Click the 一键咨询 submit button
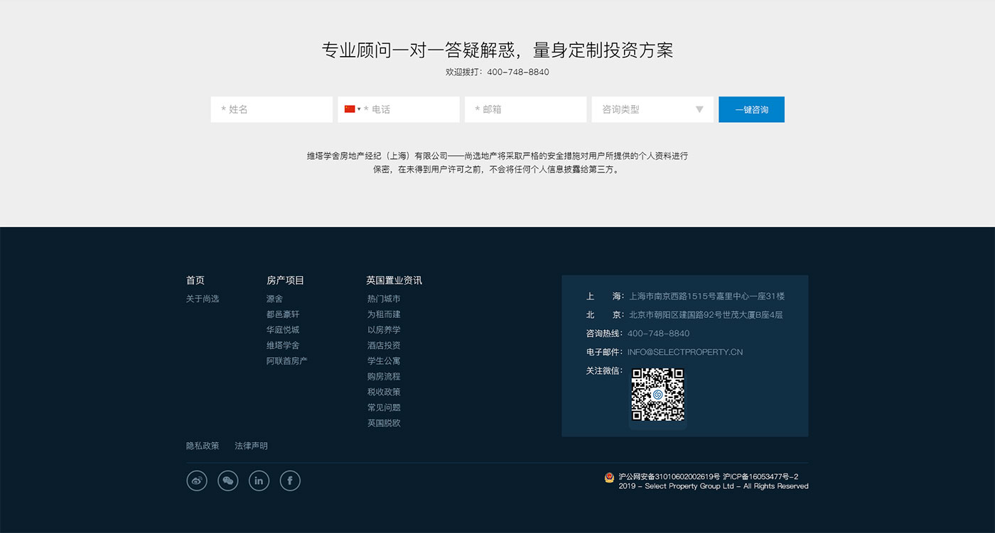Image resolution: width=995 pixels, height=533 pixels. (x=751, y=109)
